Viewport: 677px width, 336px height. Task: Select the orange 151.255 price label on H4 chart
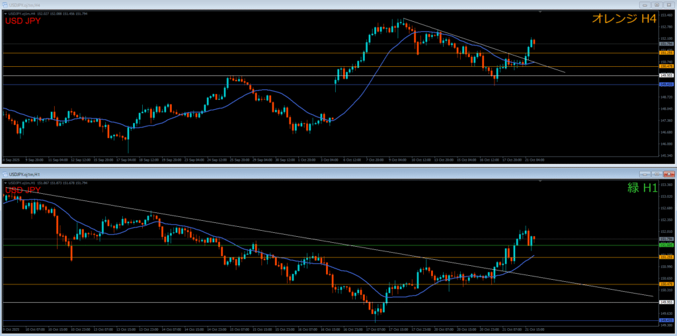666,53
